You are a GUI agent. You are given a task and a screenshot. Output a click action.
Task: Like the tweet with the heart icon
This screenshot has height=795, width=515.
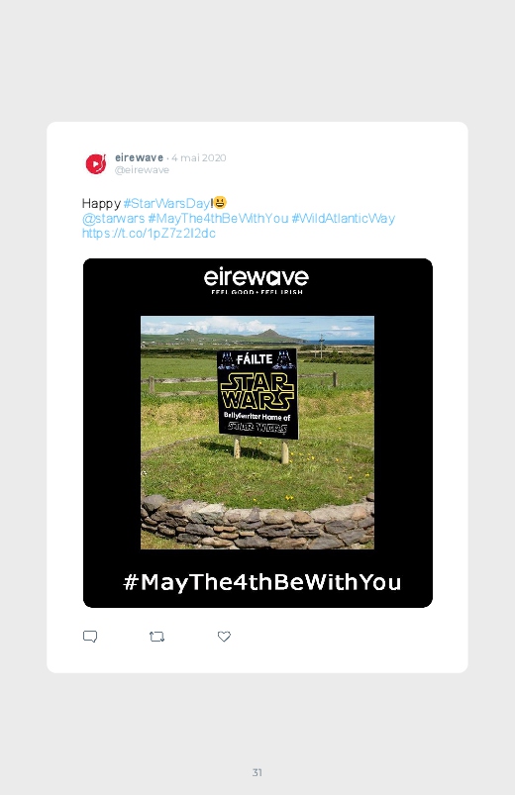pyautogui.click(x=224, y=637)
